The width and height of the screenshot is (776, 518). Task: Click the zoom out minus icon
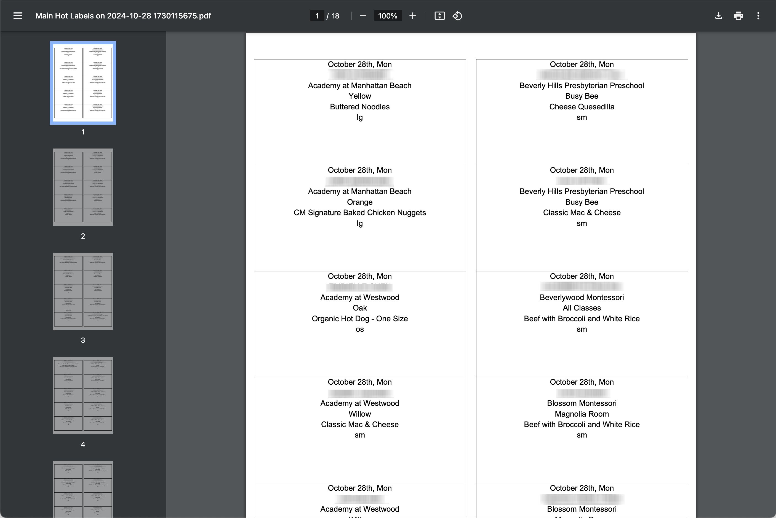pyautogui.click(x=363, y=16)
